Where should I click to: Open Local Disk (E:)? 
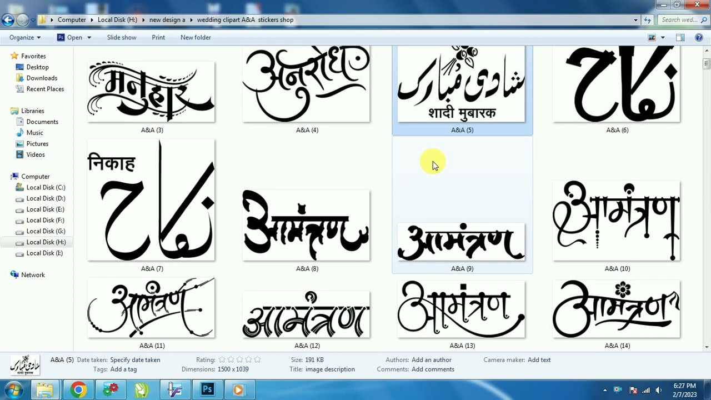(x=46, y=209)
